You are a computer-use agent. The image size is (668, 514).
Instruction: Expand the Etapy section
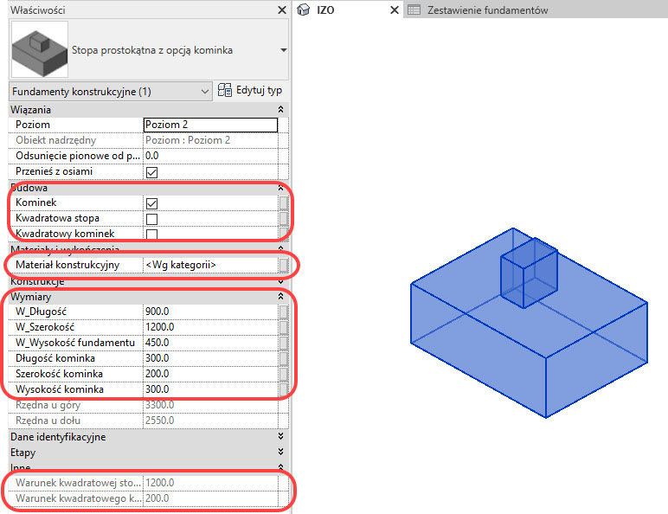point(281,452)
